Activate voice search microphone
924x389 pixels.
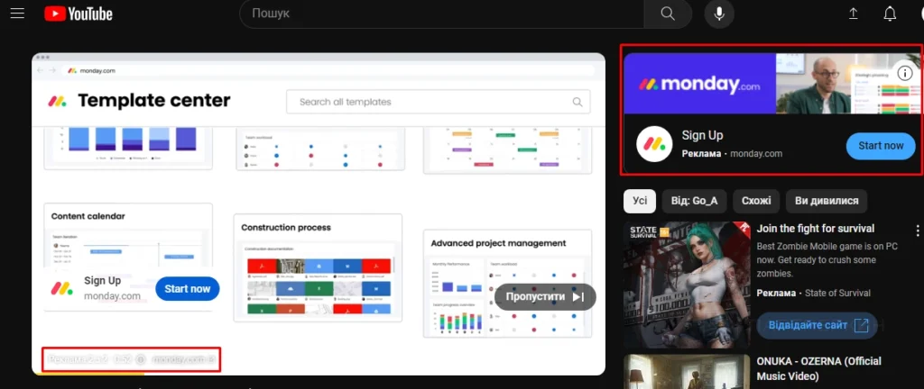pyautogui.click(x=719, y=14)
